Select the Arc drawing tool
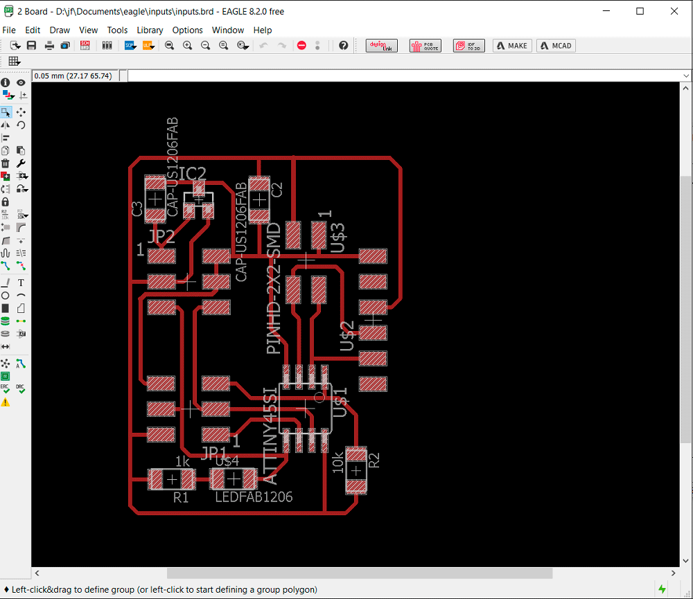 point(21,296)
